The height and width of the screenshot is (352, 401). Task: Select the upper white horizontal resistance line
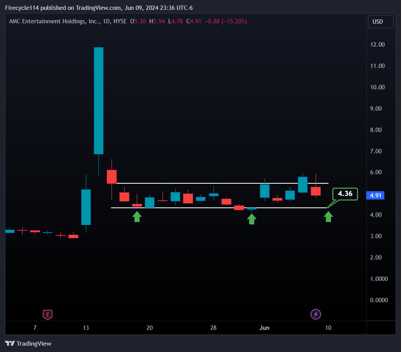223,183
